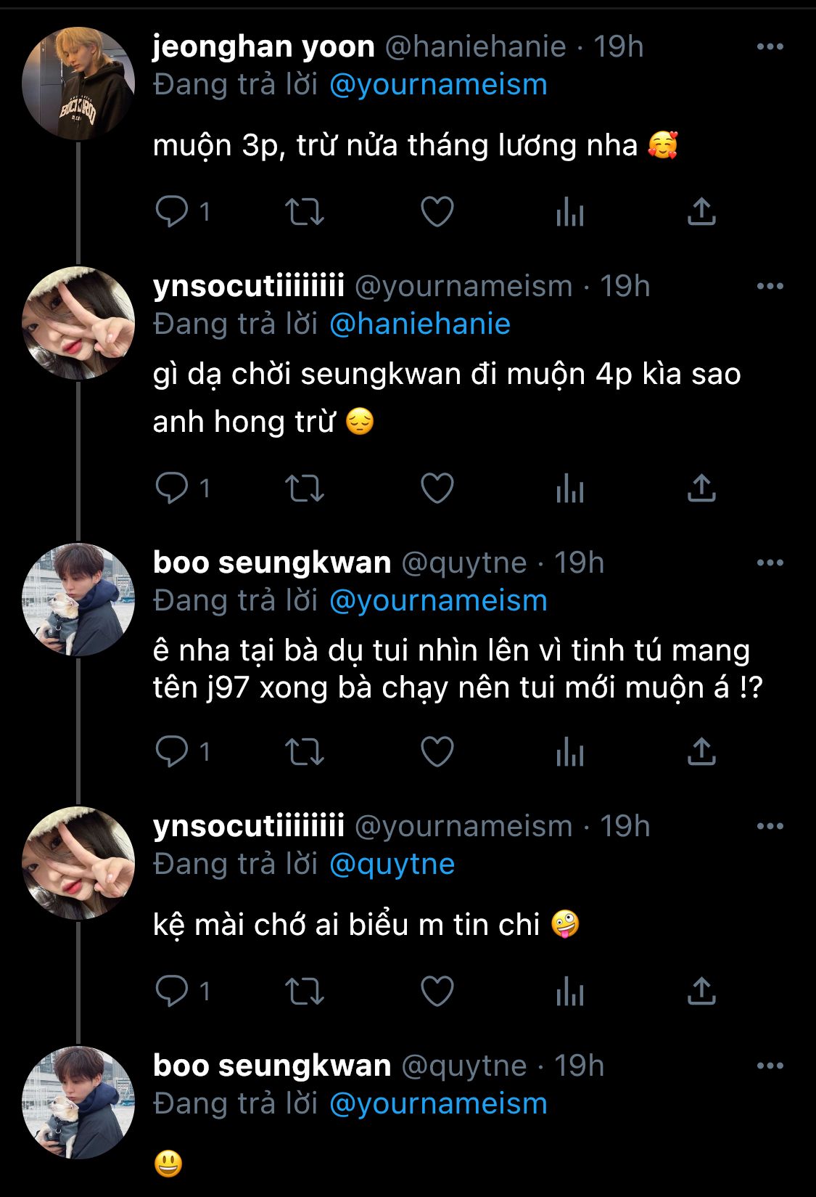Open more options on jeonghan yoon's tweet
The width and height of the screenshot is (816, 1197).
pyautogui.click(x=770, y=47)
